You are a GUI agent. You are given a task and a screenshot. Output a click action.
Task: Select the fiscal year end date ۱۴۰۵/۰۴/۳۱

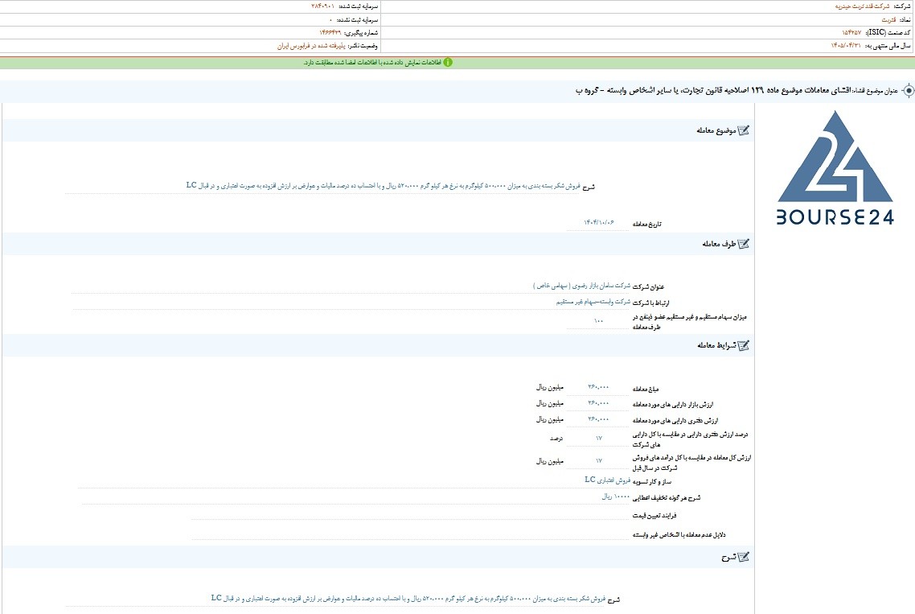[x=846, y=46]
